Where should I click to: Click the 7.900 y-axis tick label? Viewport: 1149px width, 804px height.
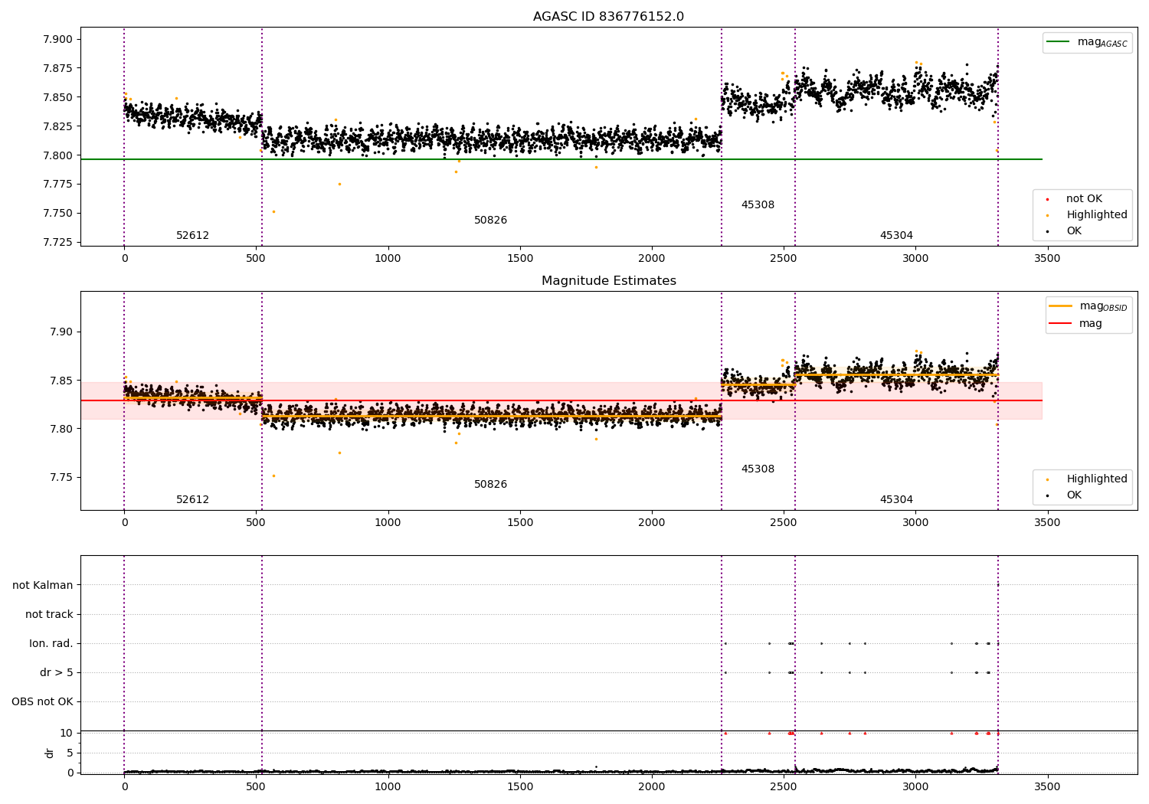tap(58, 39)
